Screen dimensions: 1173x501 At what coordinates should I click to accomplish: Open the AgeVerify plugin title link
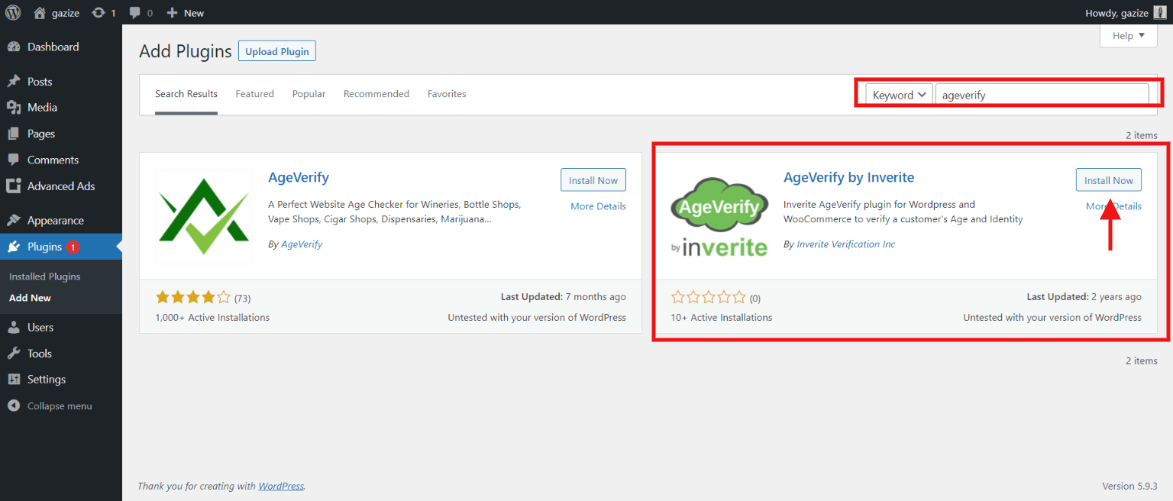pyautogui.click(x=299, y=177)
